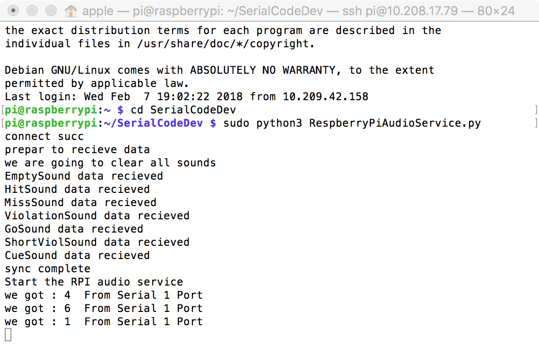Screen dimensions: 539x346
Task: Click the empty cursor block at bottom
Action: coord(8,335)
